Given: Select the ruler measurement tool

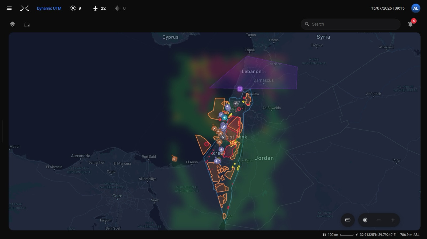Looking at the screenshot, I should 348,220.
